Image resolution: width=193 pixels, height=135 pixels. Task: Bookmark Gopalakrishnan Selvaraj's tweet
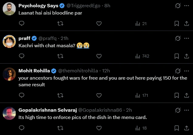click(x=177, y=128)
